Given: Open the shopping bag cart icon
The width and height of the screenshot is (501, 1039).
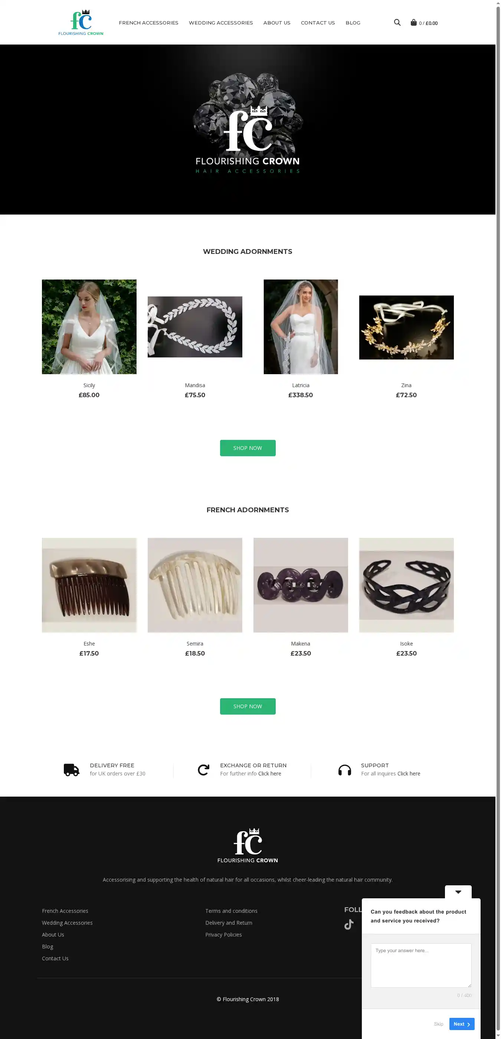Looking at the screenshot, I should [413, 23].
